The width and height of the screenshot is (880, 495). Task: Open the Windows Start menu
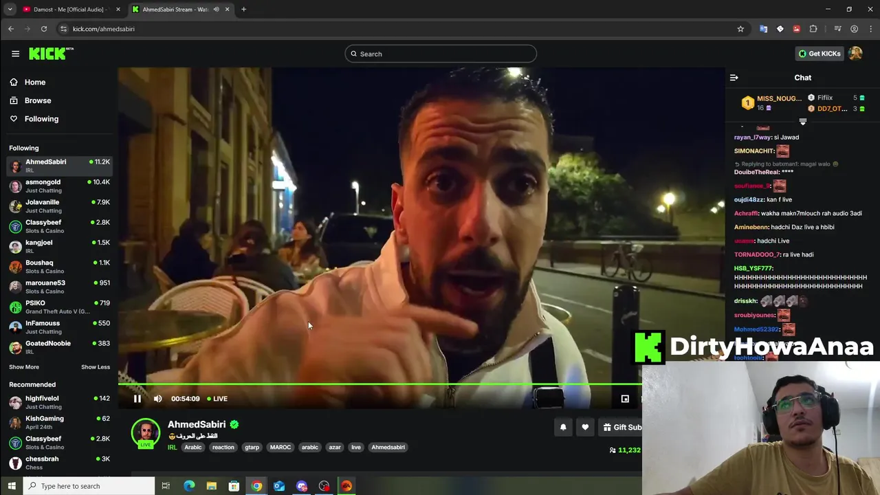(x=11, y=486)
